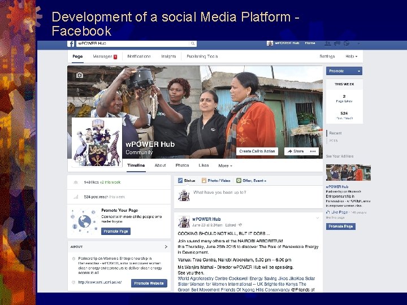Open the Notifications tab

click(139, 56)
